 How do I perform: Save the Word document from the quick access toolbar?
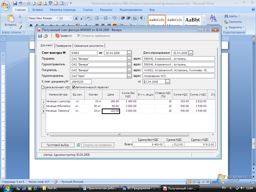click(15, 3)
